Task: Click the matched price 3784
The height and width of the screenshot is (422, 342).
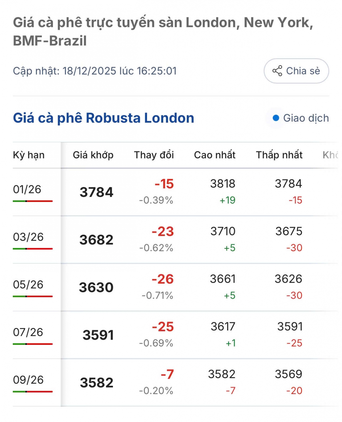Action: tap(96, 192)
